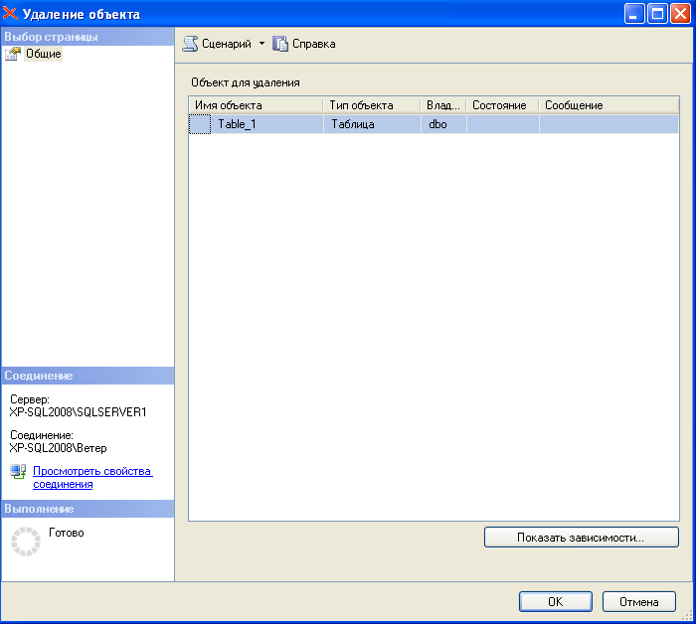Screen dimensions: 696x624
Task: Click the Объект для удаления label
Action: (x=245, y=82)
